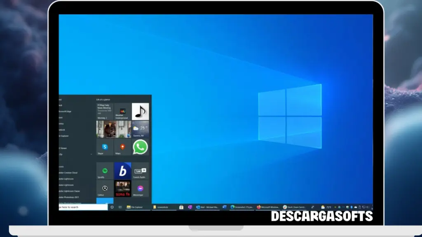
Task: Click the search box on the taskbar
Action: (x=82, y=207)
